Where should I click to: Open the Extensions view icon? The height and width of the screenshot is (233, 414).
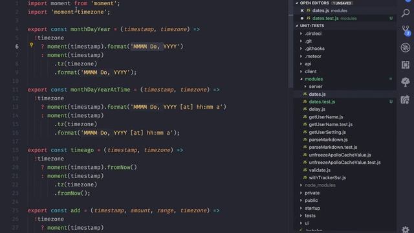[406, 65]
